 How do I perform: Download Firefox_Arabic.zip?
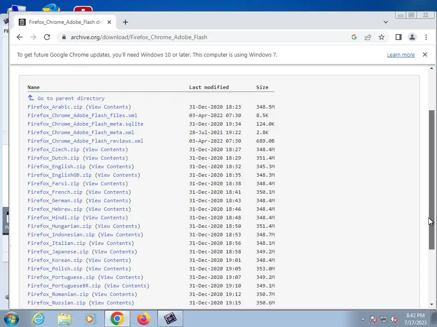point(55,107)
